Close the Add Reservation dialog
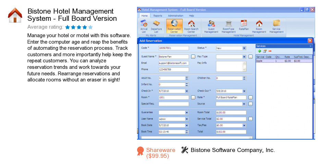This screenshot has height=168, width=322. tap(310, 41)
